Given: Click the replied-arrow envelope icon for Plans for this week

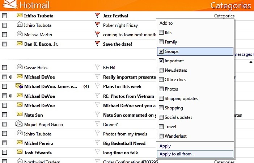Looking at the screenshot, I should (x=20, y=86).
